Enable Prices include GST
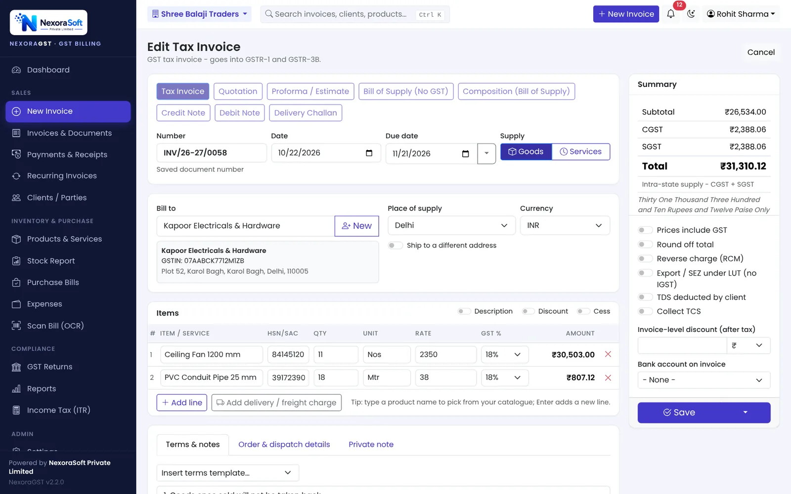The height and width of the screenshot is (494, 791). tap(645, 230)
